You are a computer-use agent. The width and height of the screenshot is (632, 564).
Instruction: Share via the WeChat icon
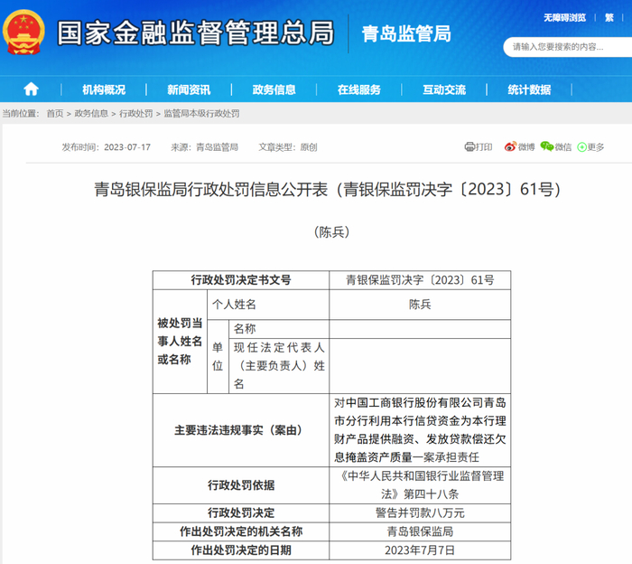[x=547, y=146]
